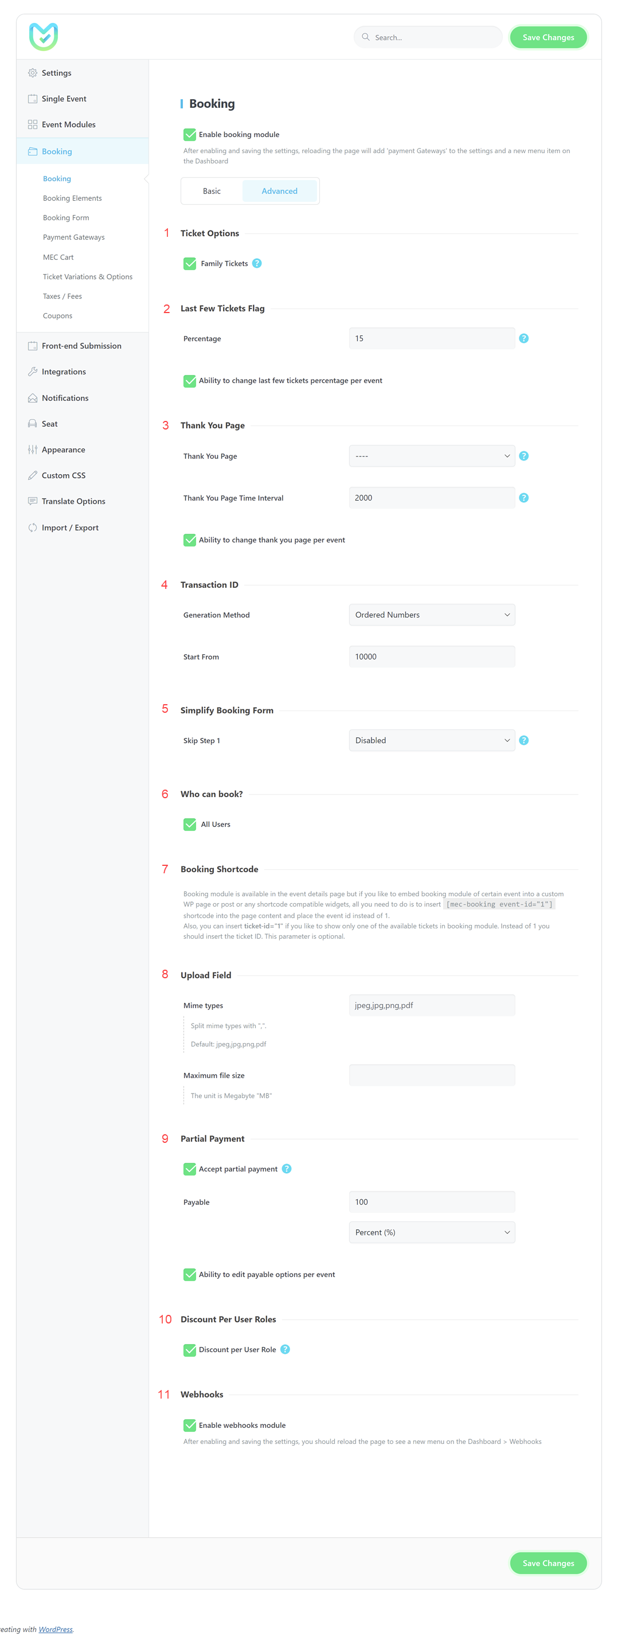Screen dimensions: 618x1640
Task: Click the Seat chair icon
Action: click(x=33, y=424)
